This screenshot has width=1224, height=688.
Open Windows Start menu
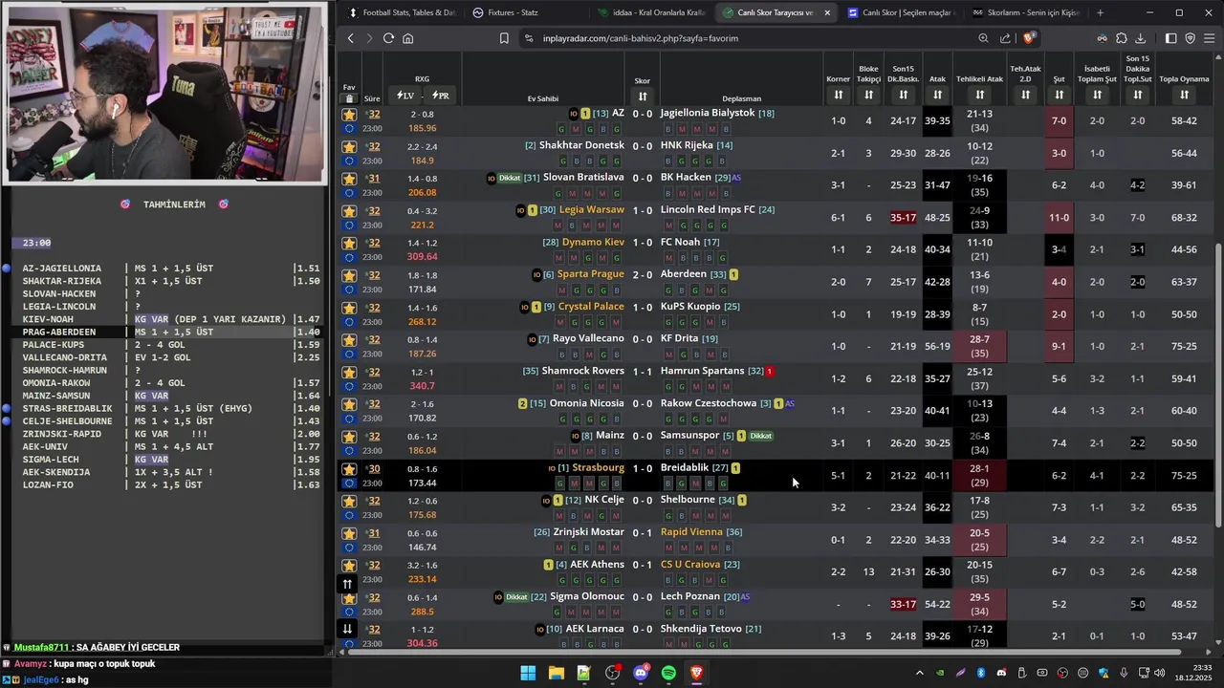coord(528,673)
